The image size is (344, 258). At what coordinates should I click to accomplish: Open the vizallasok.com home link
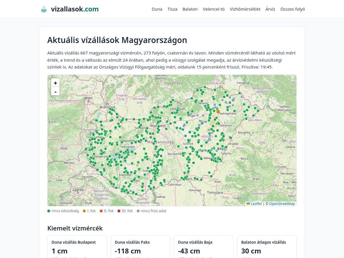pyautogui.click(x=69, y=9)
